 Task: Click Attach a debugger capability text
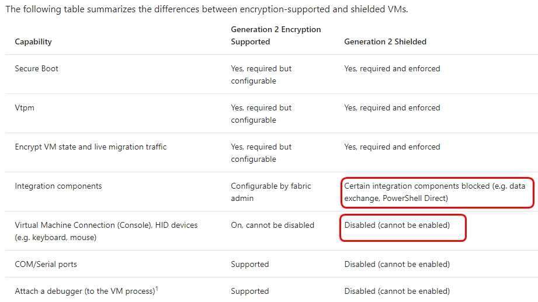pyautogui.click(x=85, y=291)
